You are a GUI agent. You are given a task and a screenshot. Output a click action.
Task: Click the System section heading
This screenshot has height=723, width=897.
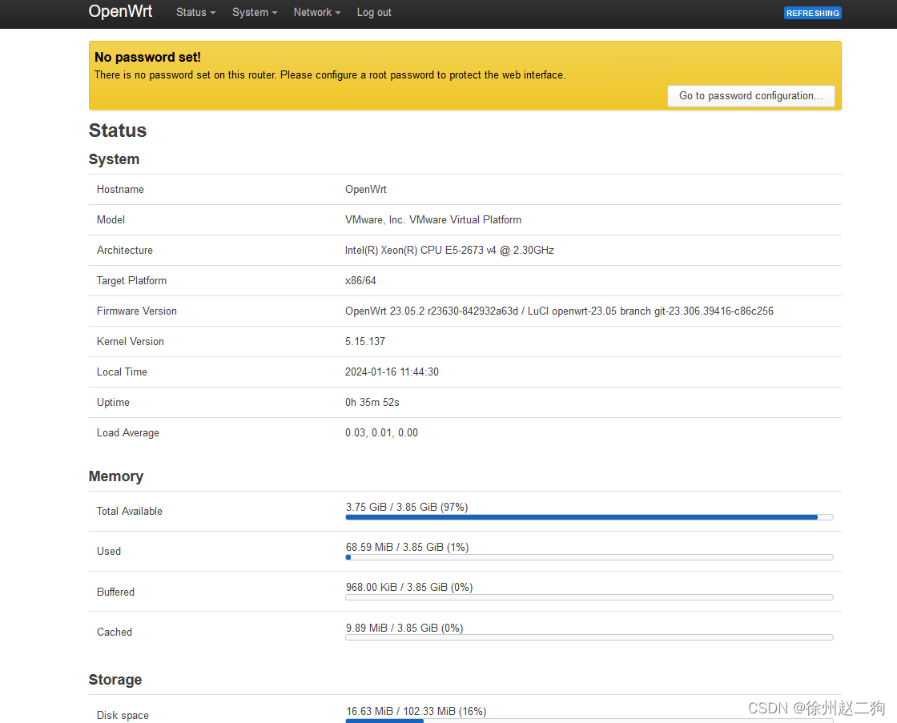click(114, 159)
